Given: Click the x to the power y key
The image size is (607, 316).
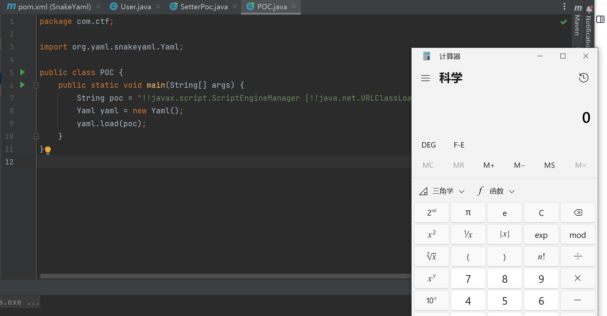Looking at the screenshot, I should (431, 278).
